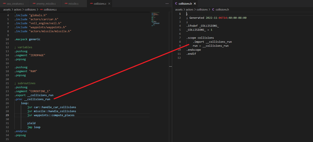Click the 'run = __collisions_run' line

(211, 46)
